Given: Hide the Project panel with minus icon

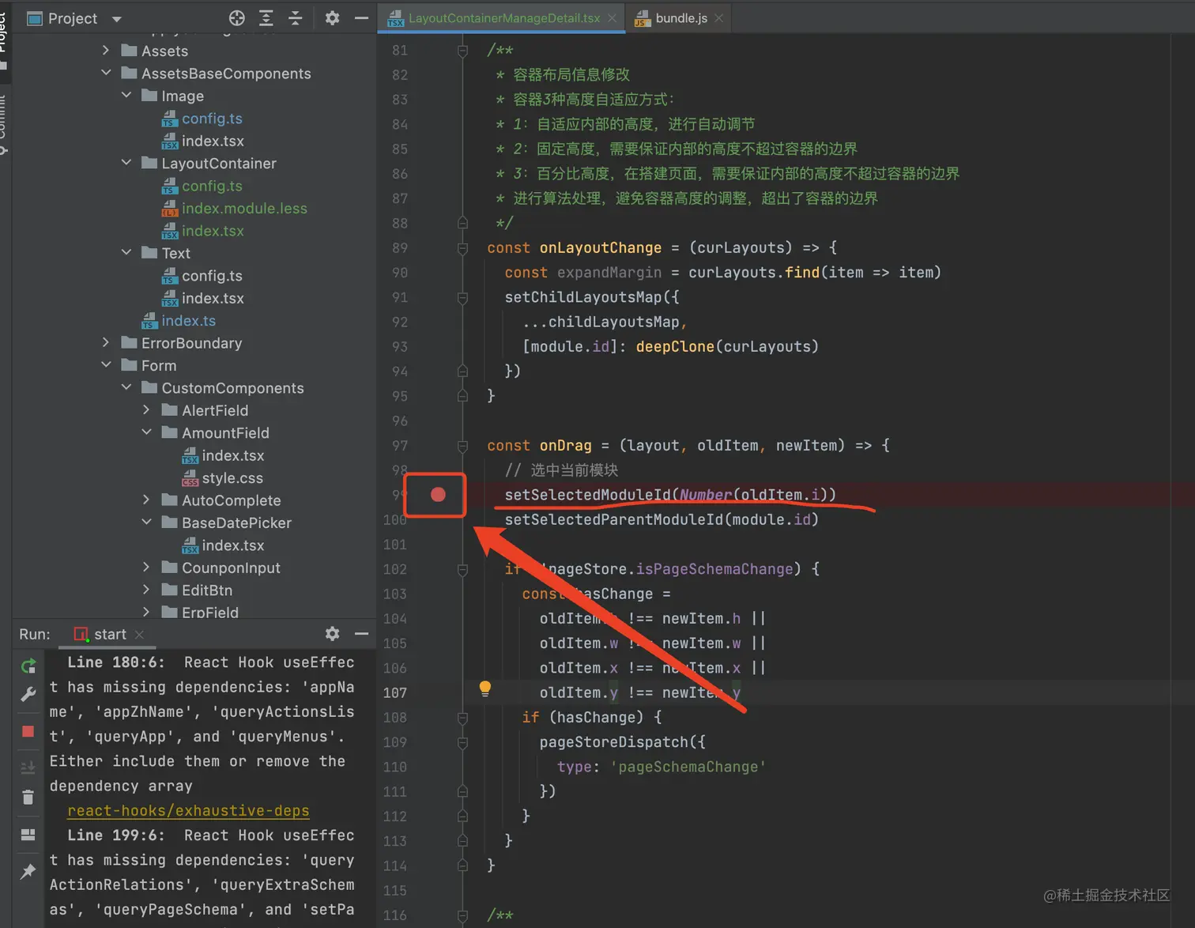Looking at the screenshot, I should pyautogui.click(x=361, y=18).
